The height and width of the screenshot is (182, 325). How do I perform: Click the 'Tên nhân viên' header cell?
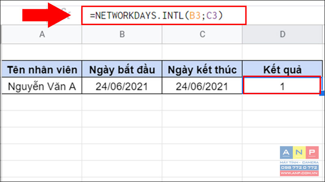point(41,70)
